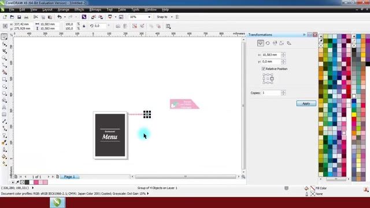Switch to Scale and Mirror transformation

pyautogui.click(x=275, y=43)
